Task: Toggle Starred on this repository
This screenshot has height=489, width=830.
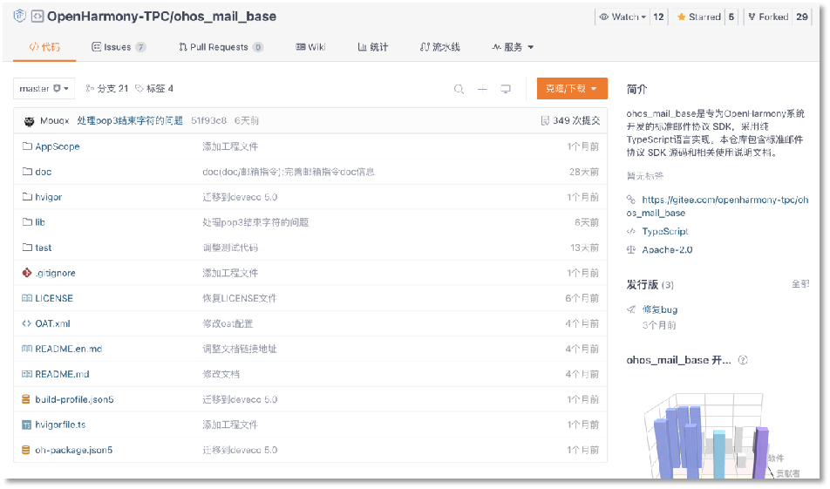Action: (x=698, y=17)
